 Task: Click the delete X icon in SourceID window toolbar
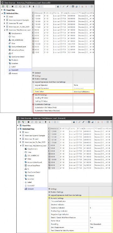point(13,6)
